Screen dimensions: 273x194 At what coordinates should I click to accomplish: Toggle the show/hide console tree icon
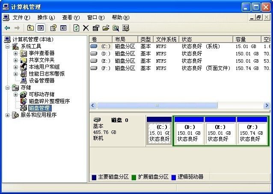click(41, 28)
